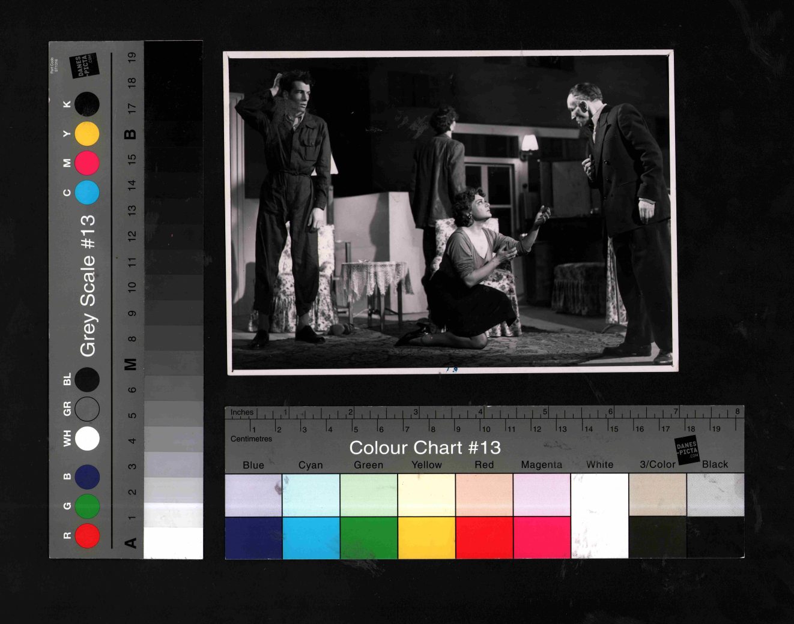Click the cyan circle labeled C
This screenshot has width=794, height=624.
coord(87,192)
